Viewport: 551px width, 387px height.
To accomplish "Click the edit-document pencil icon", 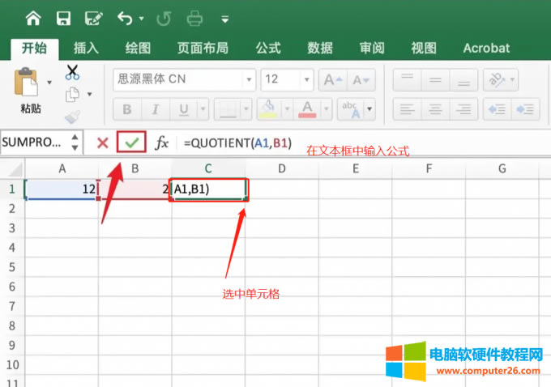I will click(x=93, y=19).
